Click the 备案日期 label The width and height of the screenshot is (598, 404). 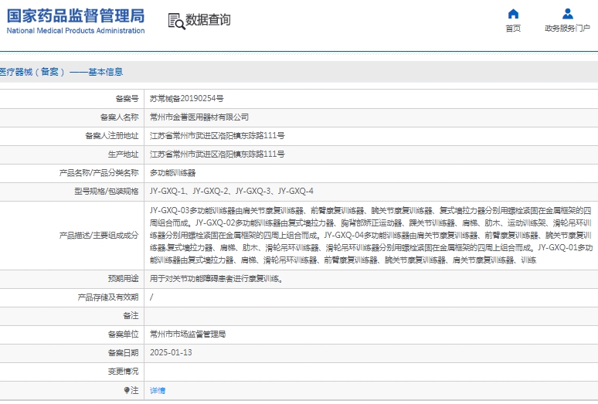click(123, 353)
